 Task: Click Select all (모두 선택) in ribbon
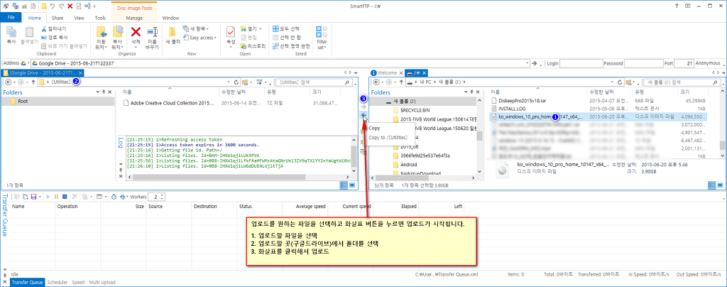coord(287,28)
